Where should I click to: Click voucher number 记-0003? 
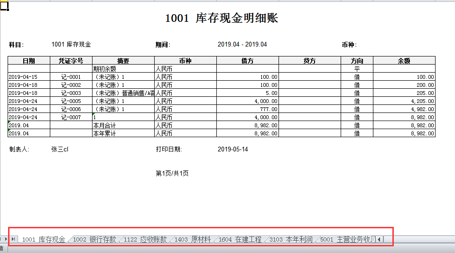71,93
